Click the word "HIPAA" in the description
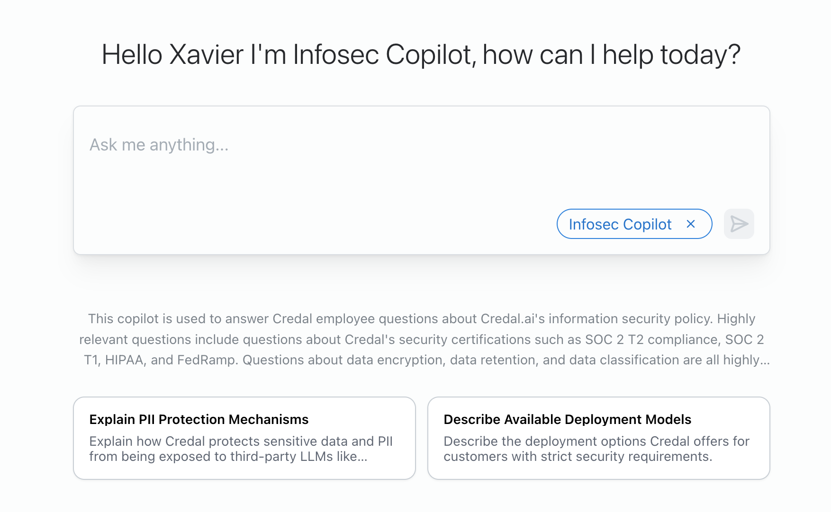This screenshot has width=831, height=512. pos(124,360)
